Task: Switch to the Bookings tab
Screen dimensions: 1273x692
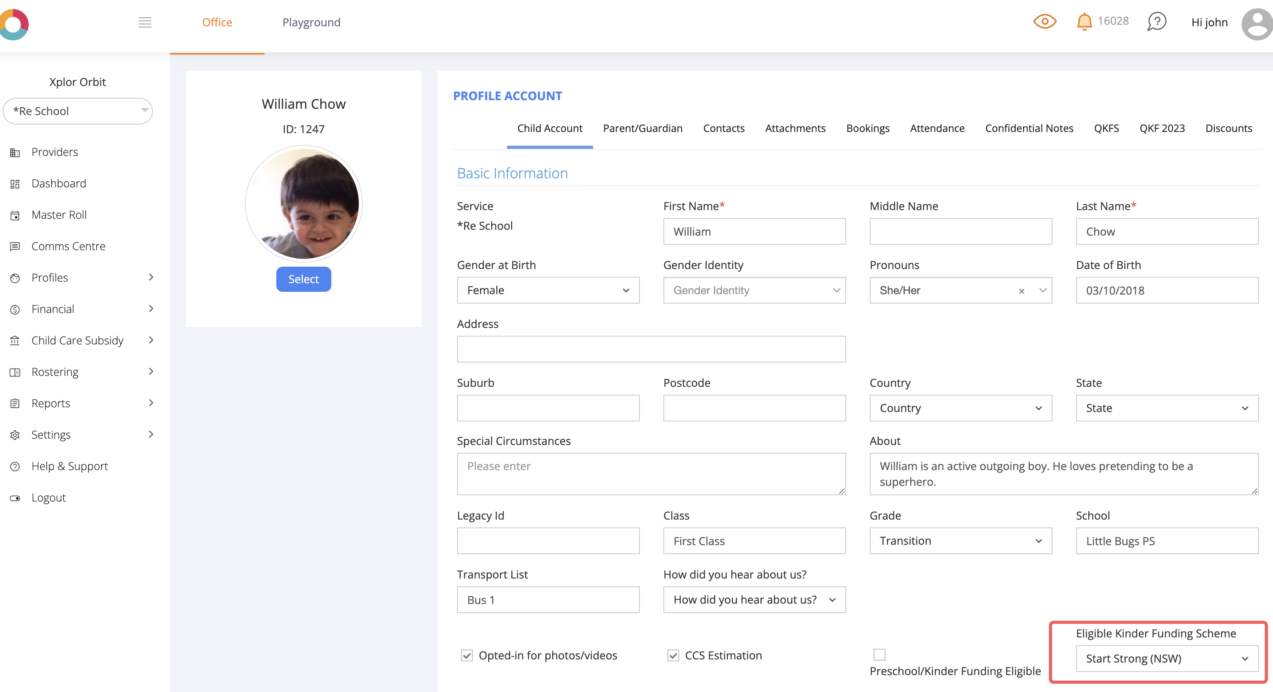Action: (x=868, y=128)
